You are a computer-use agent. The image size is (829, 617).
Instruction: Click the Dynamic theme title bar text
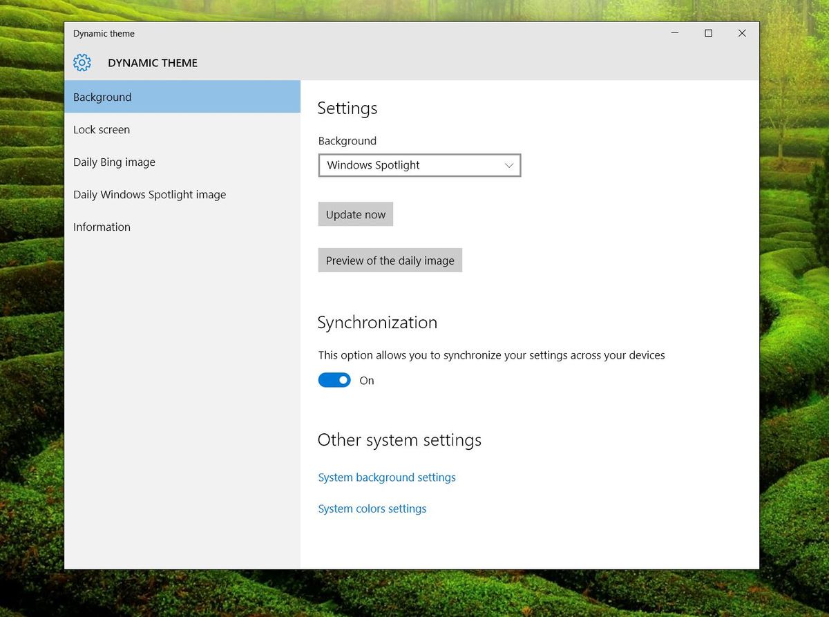pos(104,33)
